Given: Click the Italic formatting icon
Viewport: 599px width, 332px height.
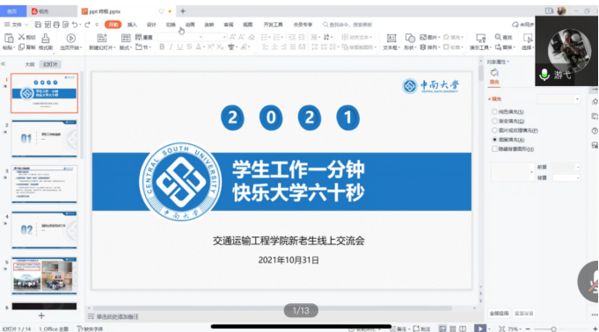Looking at the screenshot, I should pos(171,47).
